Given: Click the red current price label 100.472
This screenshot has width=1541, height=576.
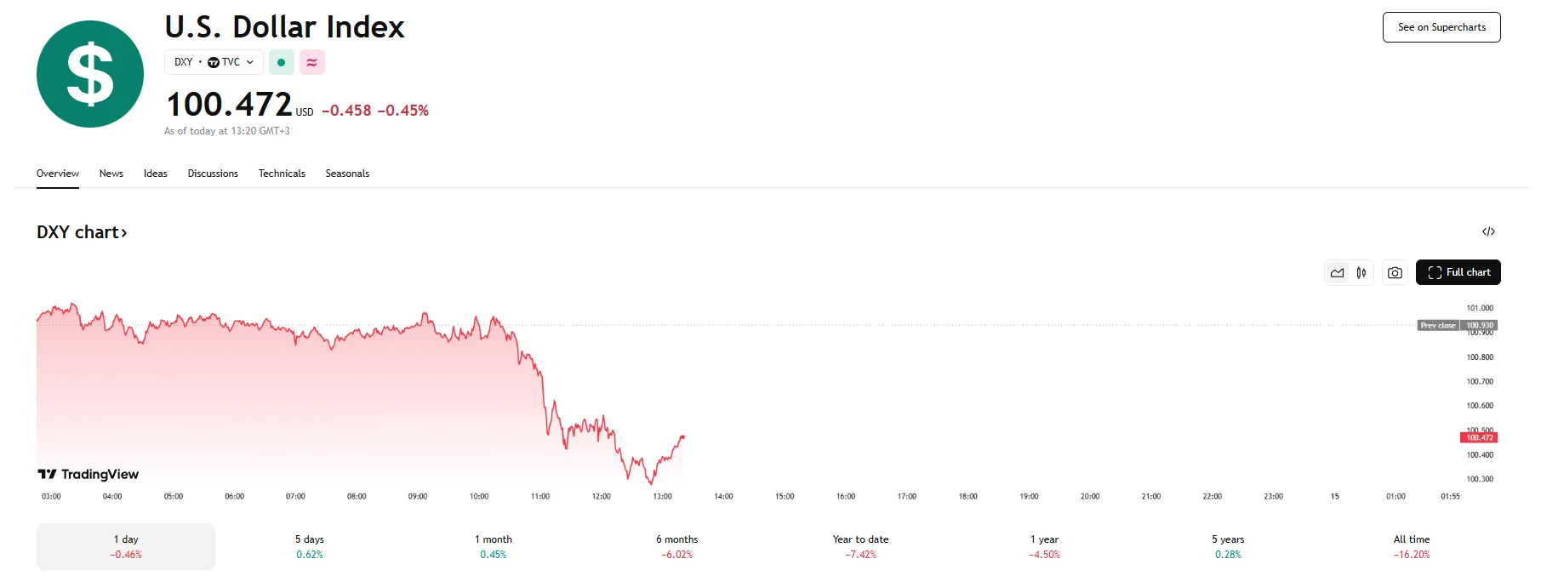Looking at the screenshot, I should coord(1479,437).
